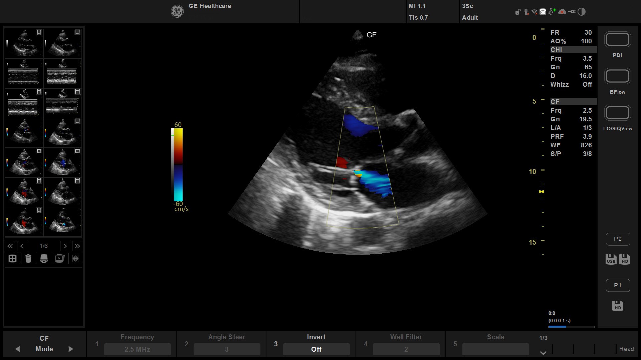Viewport: 641px width, 360px height.
Task: Click the side-by-side compare arrows icon
Action: point(75,259)
